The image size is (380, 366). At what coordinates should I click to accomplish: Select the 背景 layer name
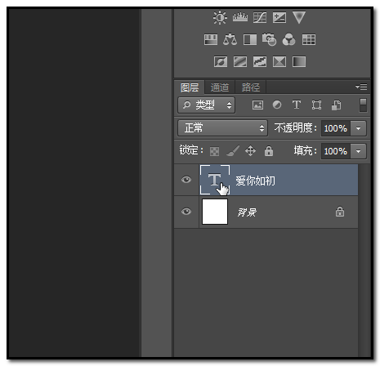point(247,212)
